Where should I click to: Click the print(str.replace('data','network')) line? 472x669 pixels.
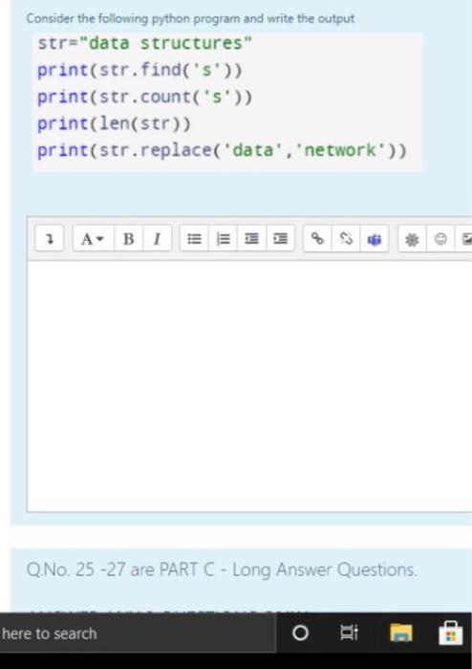[x=222, y=151]
